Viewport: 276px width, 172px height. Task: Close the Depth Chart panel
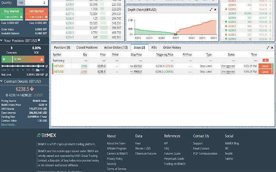(215, 9)
